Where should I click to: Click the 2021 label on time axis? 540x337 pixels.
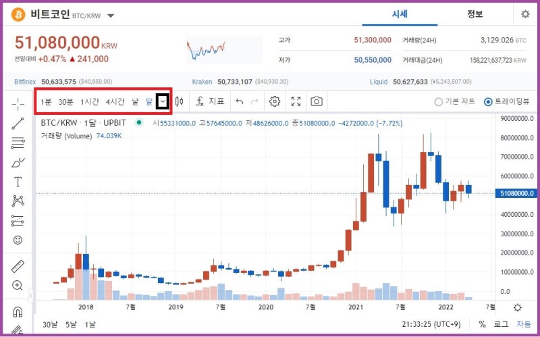click(x=356, y=307)
